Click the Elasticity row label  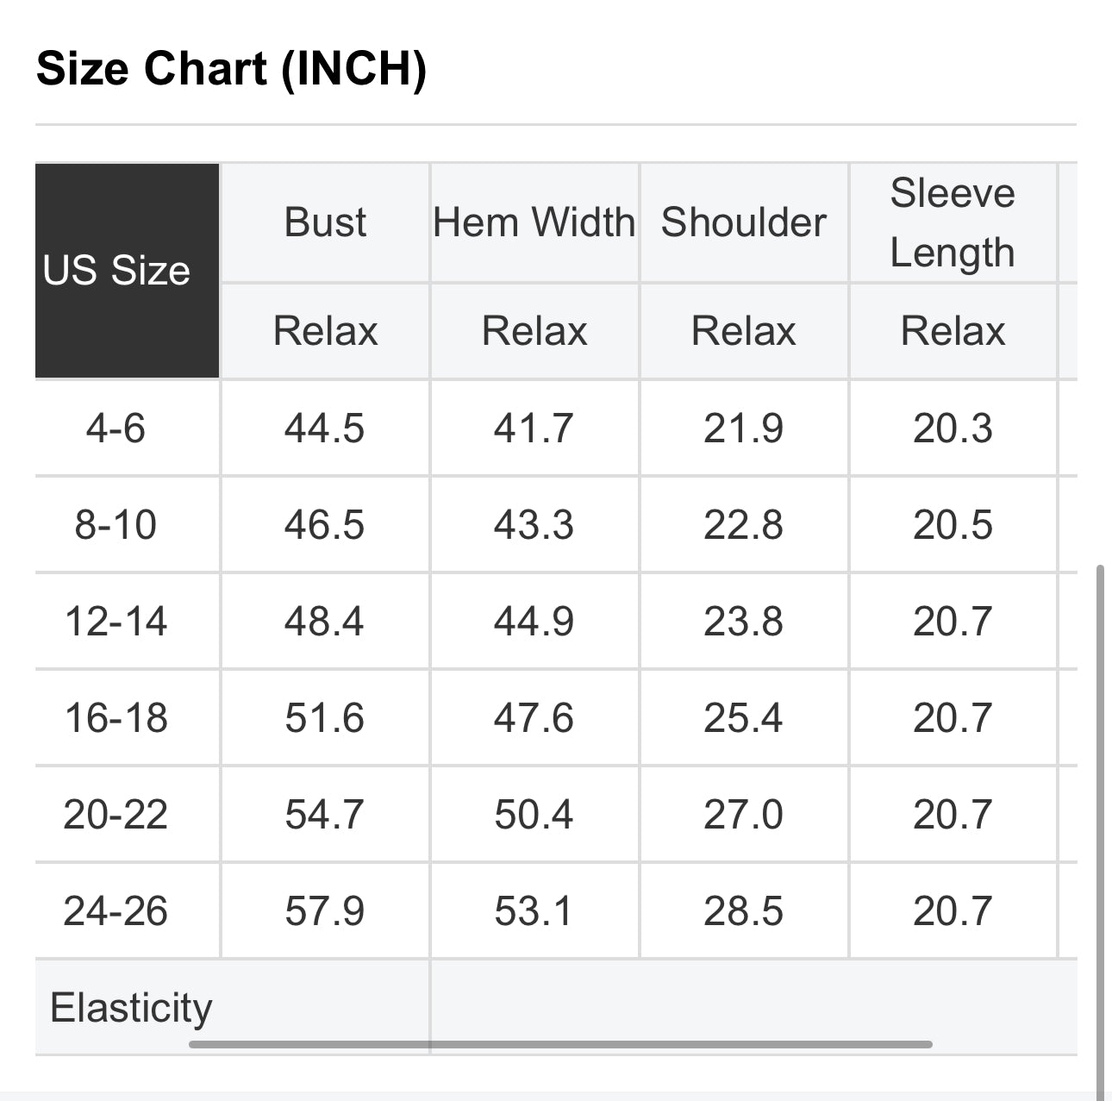pyautogui.click(x=131, y=1007)
